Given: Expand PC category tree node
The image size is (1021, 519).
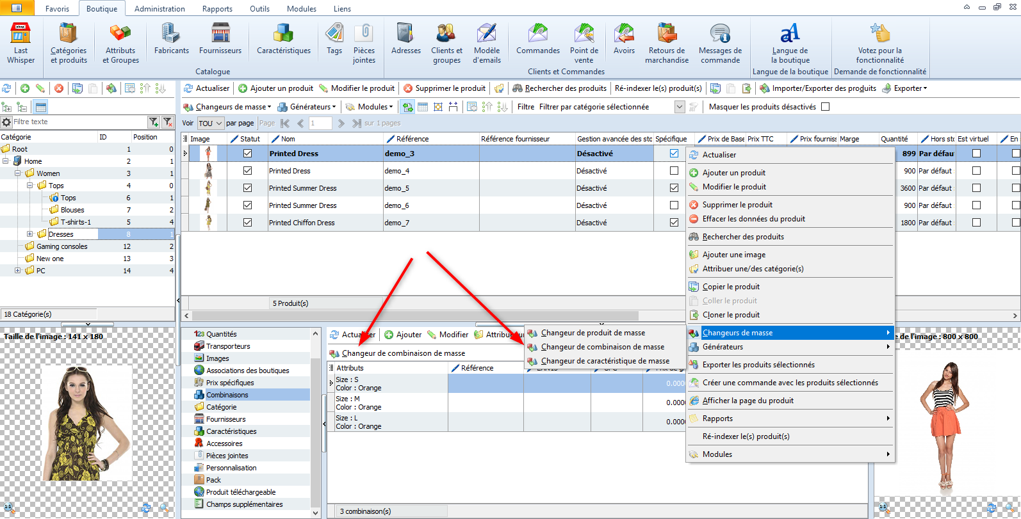Looking at the screenshot, I should point(17,271).
